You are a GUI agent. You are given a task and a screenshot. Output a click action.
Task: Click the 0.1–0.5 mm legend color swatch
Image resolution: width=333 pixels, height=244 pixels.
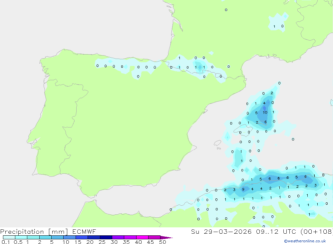coord(9,237)
